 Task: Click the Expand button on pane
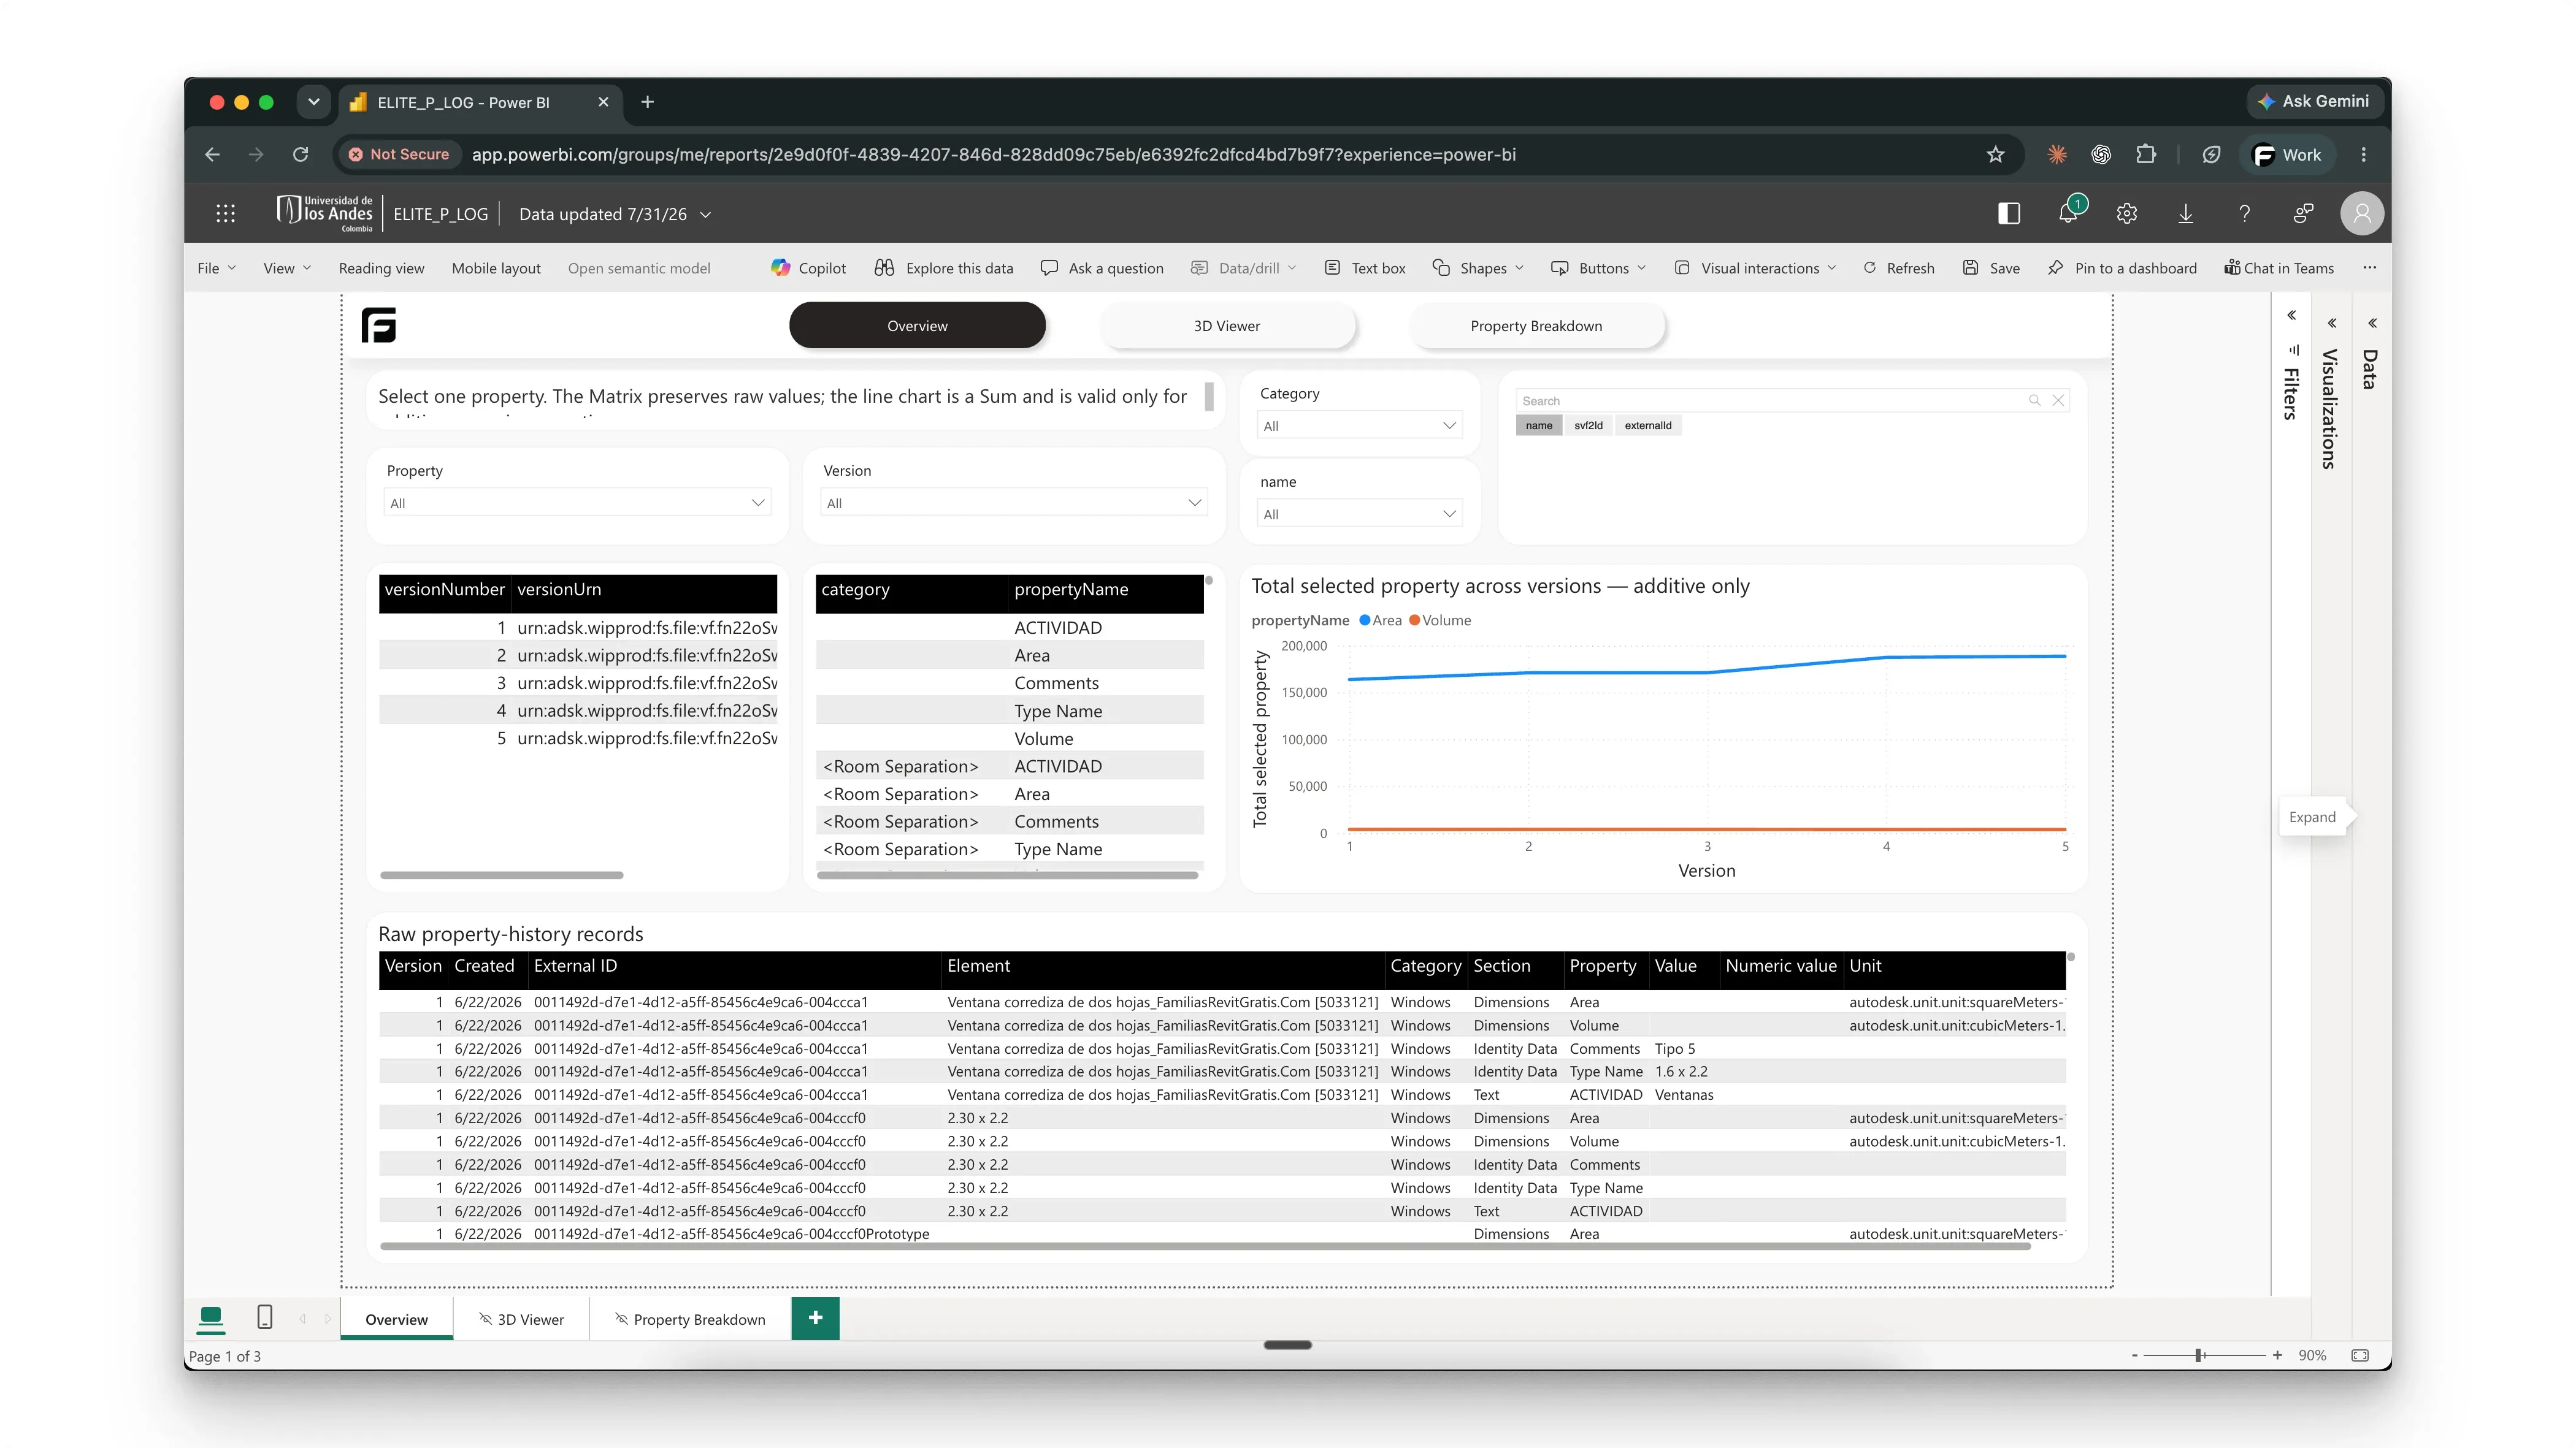[2312, 817]
